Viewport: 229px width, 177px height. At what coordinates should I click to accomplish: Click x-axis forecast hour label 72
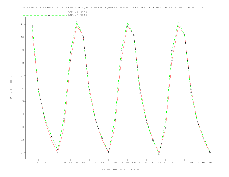(x=184, y=163)
